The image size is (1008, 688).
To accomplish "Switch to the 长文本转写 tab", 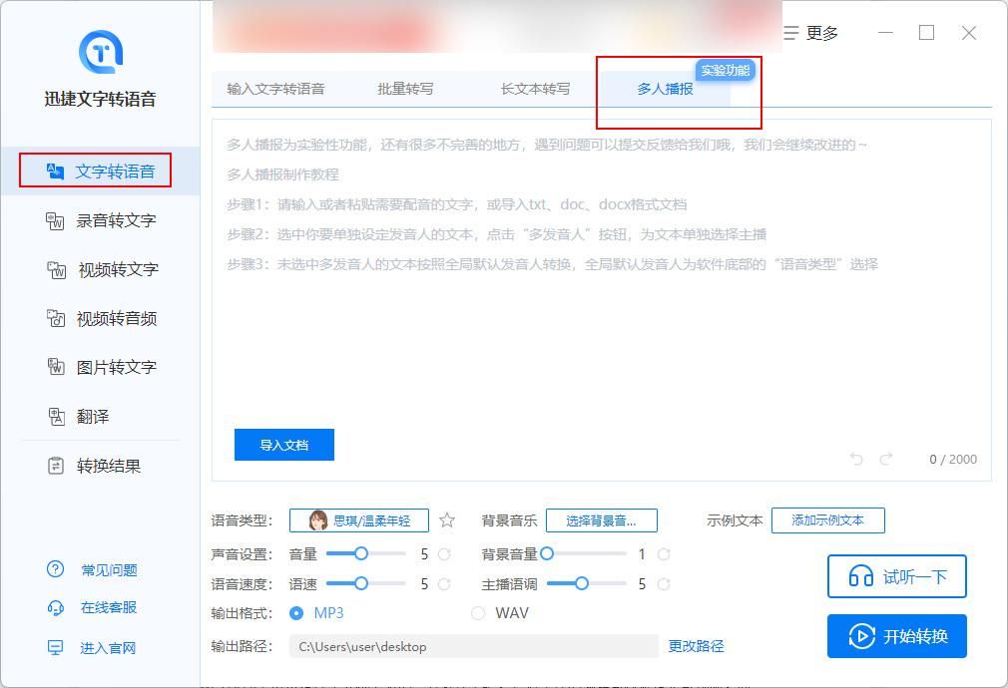I will (536, 90).
